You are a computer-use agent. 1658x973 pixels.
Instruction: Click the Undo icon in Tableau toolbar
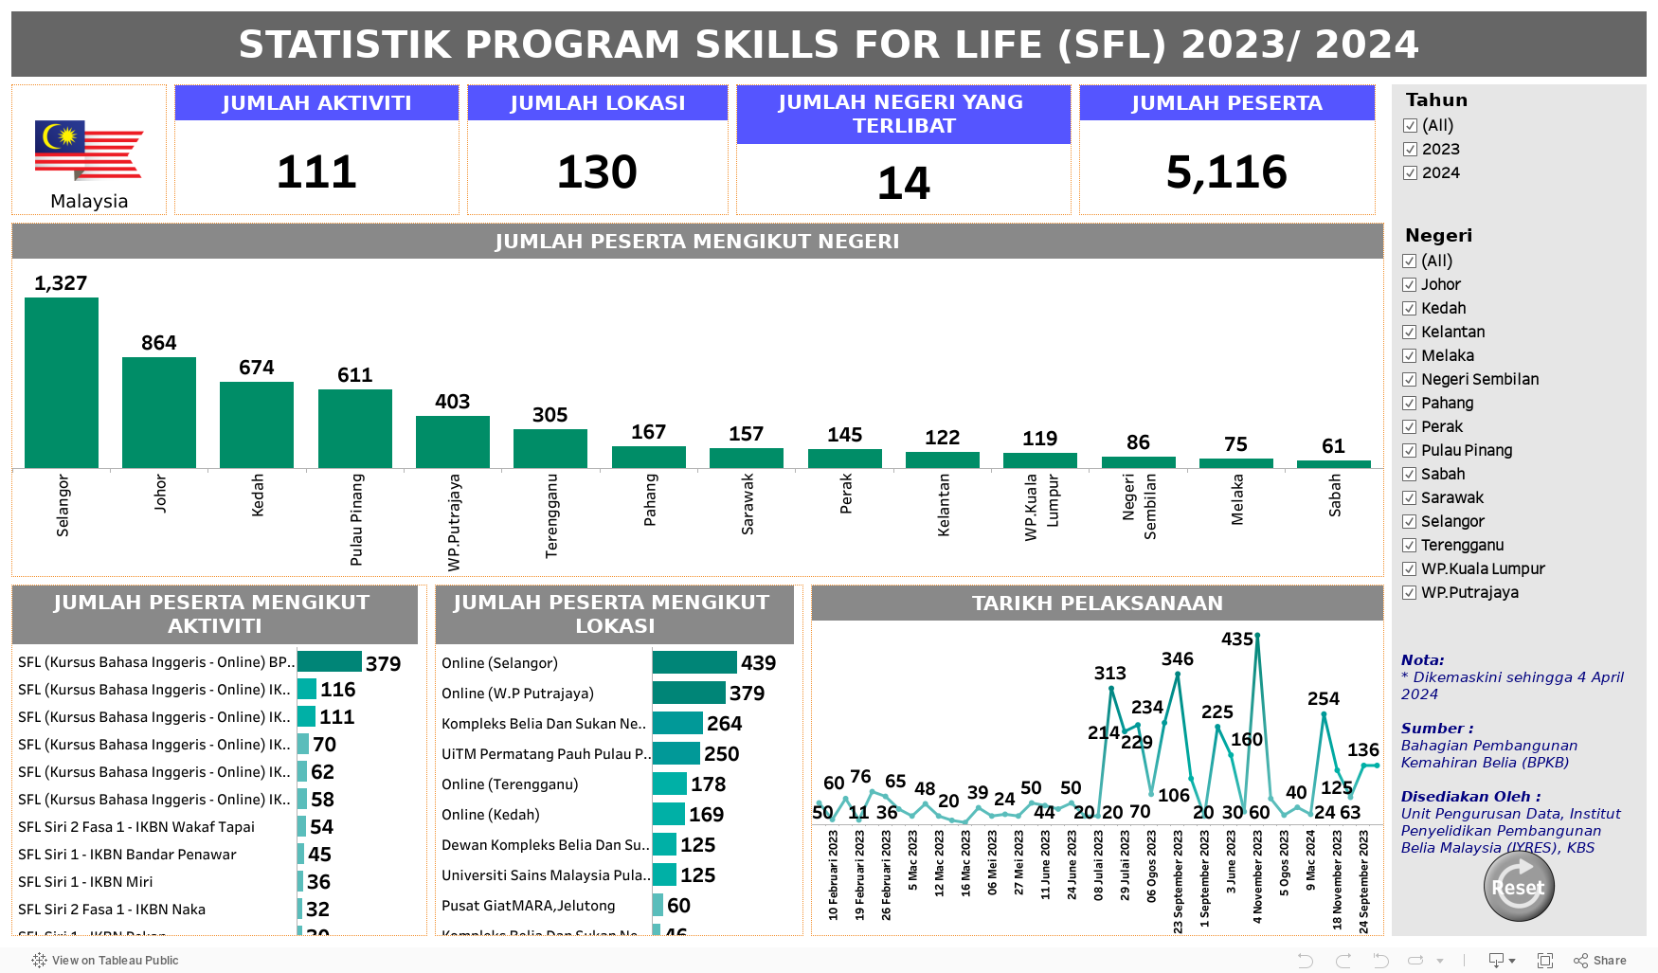coord(1305,961)
